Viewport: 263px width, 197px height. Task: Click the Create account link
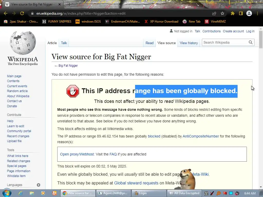[x=233, y=31]
